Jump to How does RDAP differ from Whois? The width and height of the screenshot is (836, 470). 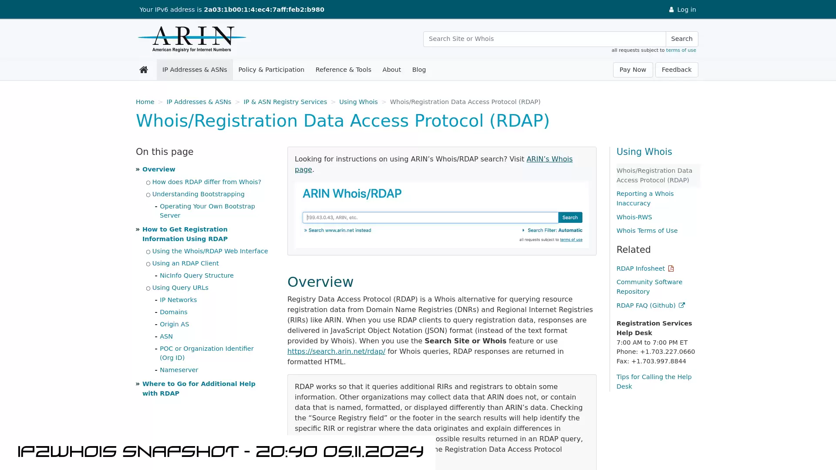(206, 182)
